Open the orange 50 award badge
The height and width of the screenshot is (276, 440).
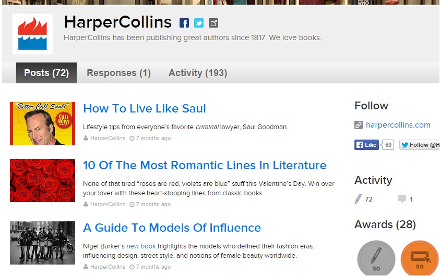420,259
